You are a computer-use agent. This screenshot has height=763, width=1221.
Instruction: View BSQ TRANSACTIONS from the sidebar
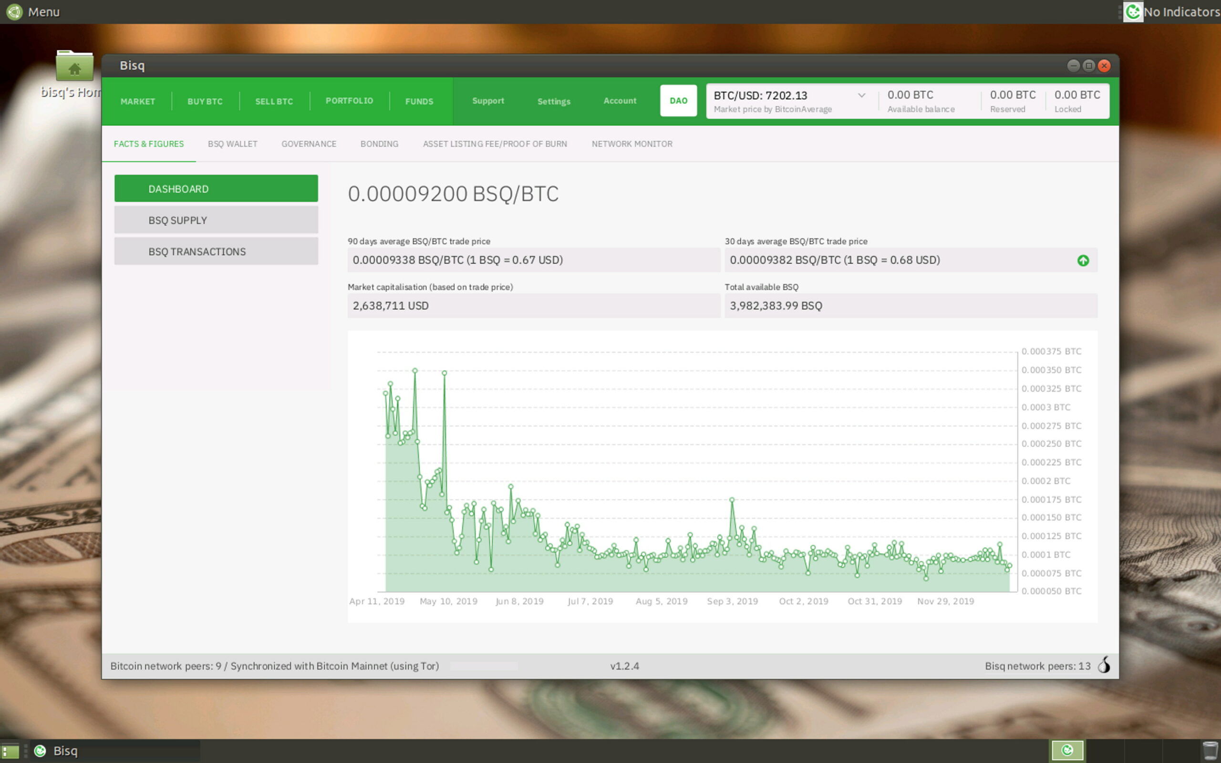click(x=216, y=251)
